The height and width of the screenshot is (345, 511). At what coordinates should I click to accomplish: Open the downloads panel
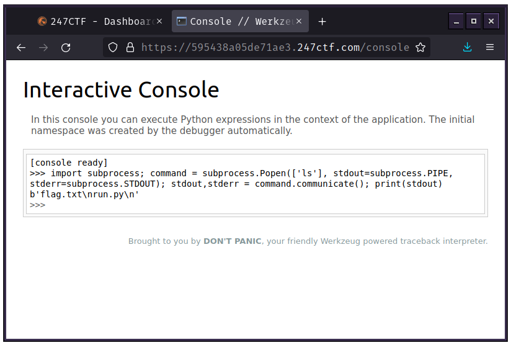tap(468, 47)
